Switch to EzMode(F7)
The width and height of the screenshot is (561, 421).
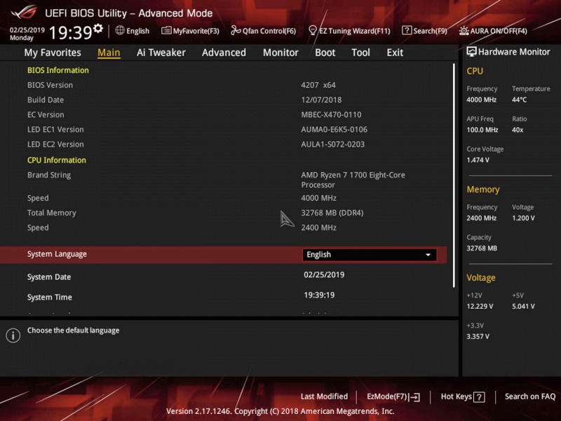(x=393, y=396)
